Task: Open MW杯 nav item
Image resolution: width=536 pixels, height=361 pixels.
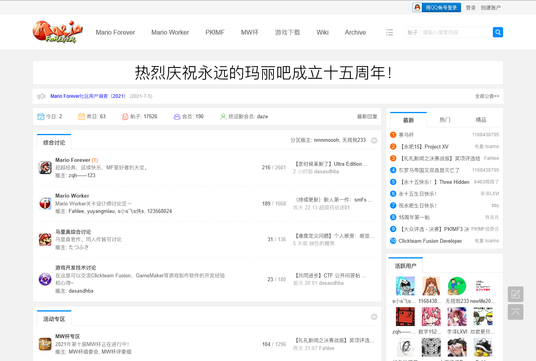Action: [x=250, y=32]
